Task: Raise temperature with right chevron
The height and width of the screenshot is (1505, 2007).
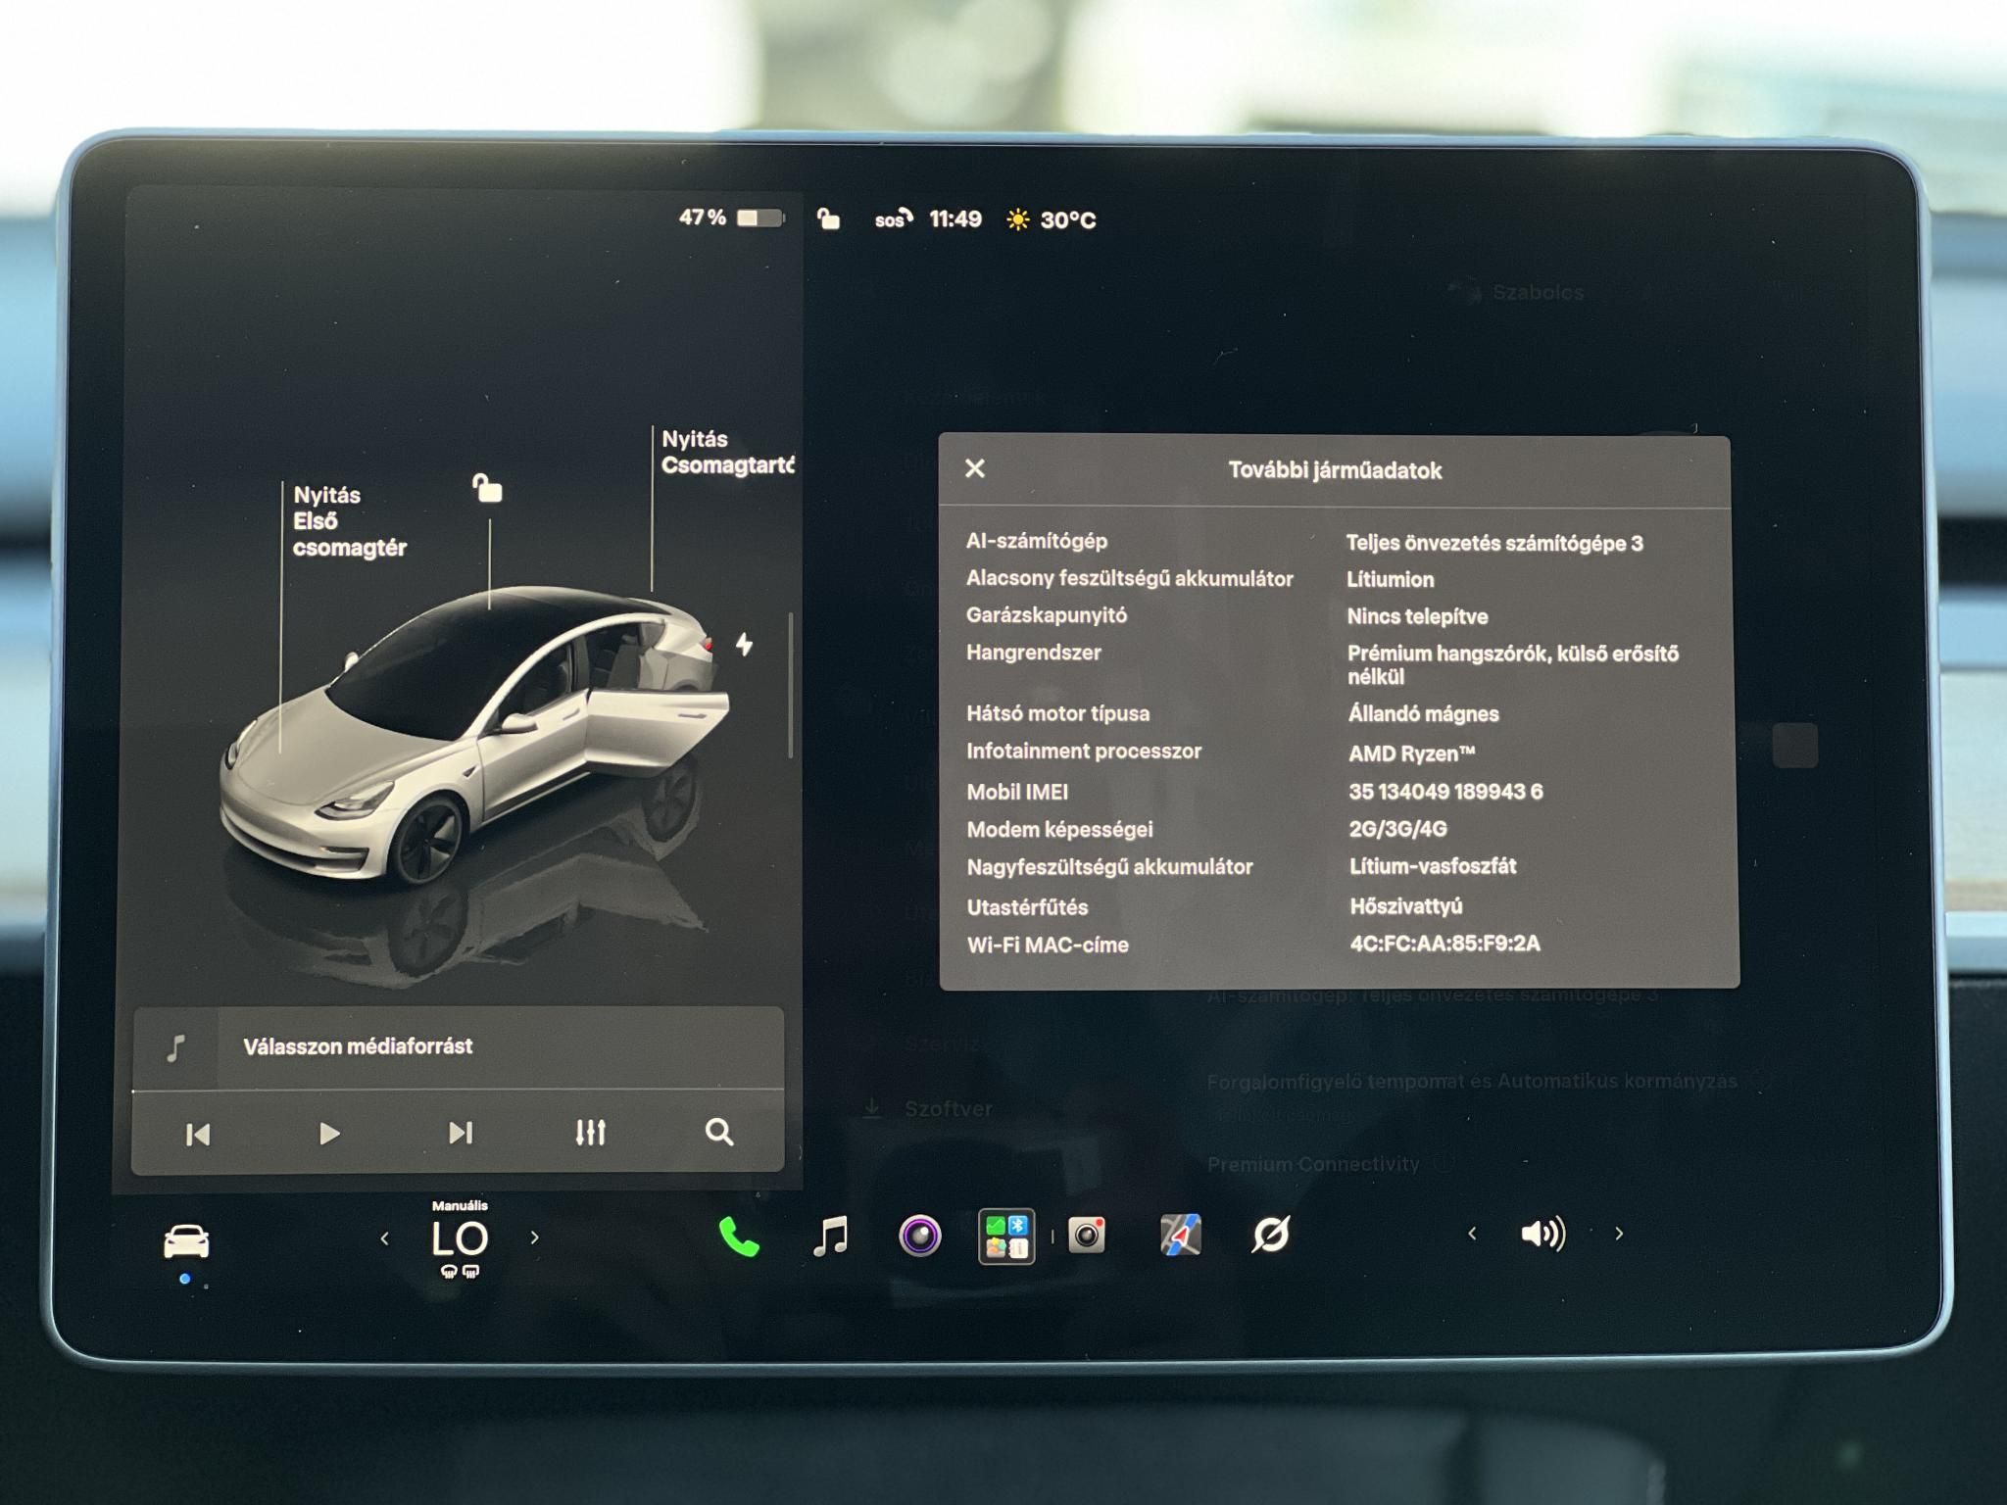Action: [x=534, y=1238]
